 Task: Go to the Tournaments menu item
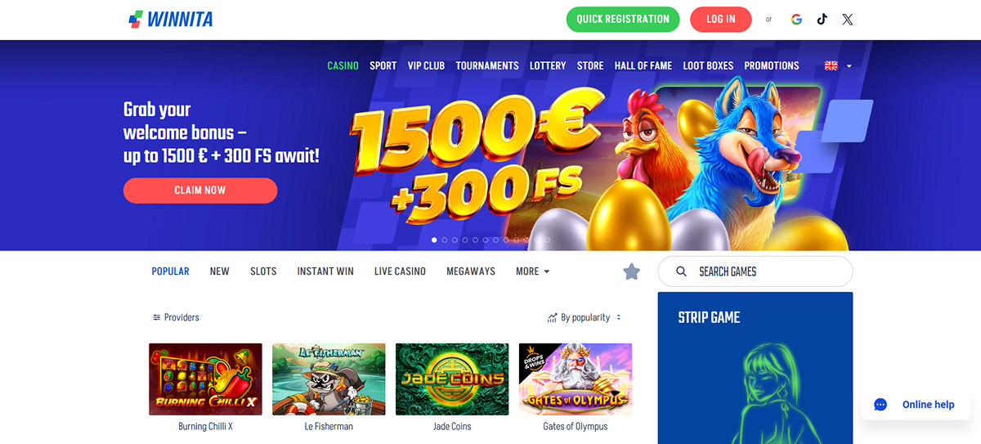(487, 65)
